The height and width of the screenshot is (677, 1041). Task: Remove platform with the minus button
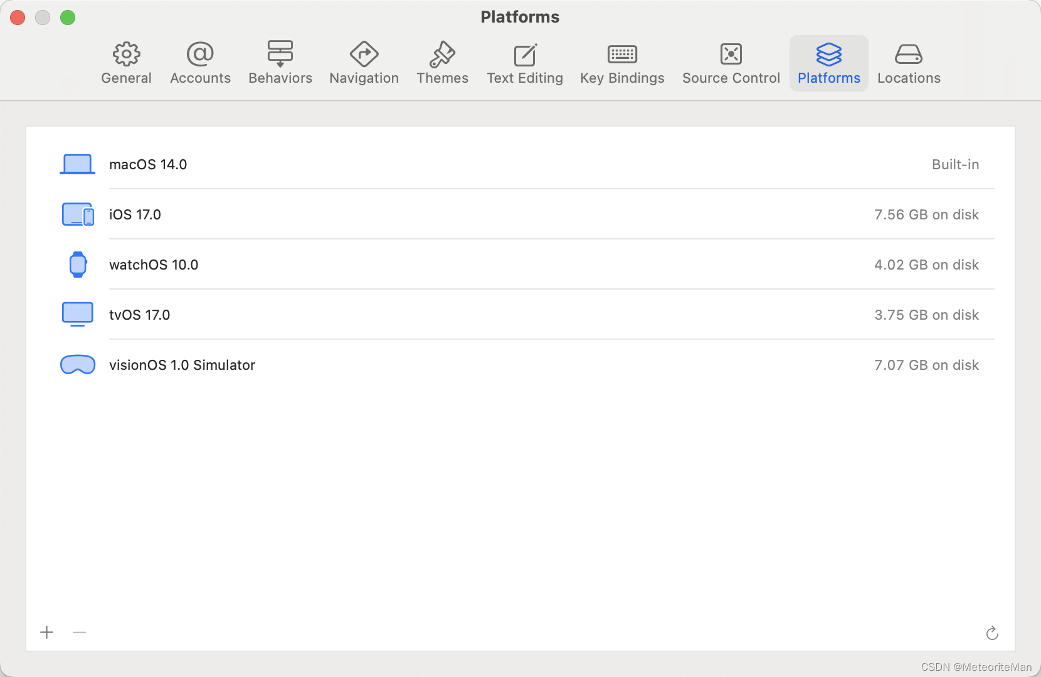79,632
